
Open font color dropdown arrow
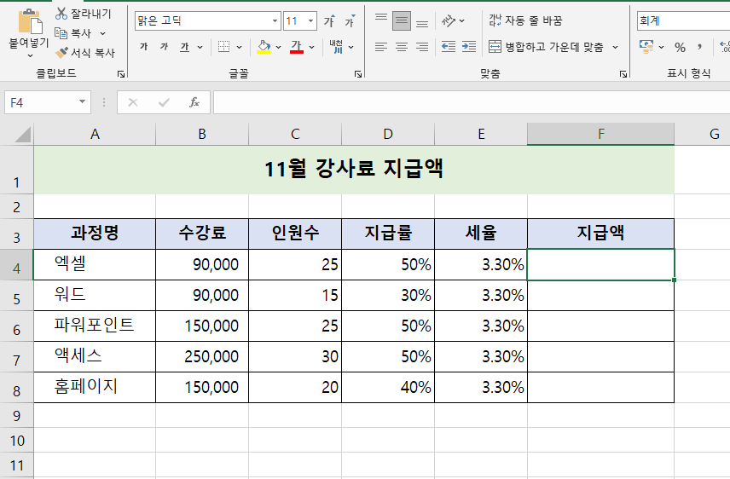(311, 47)
